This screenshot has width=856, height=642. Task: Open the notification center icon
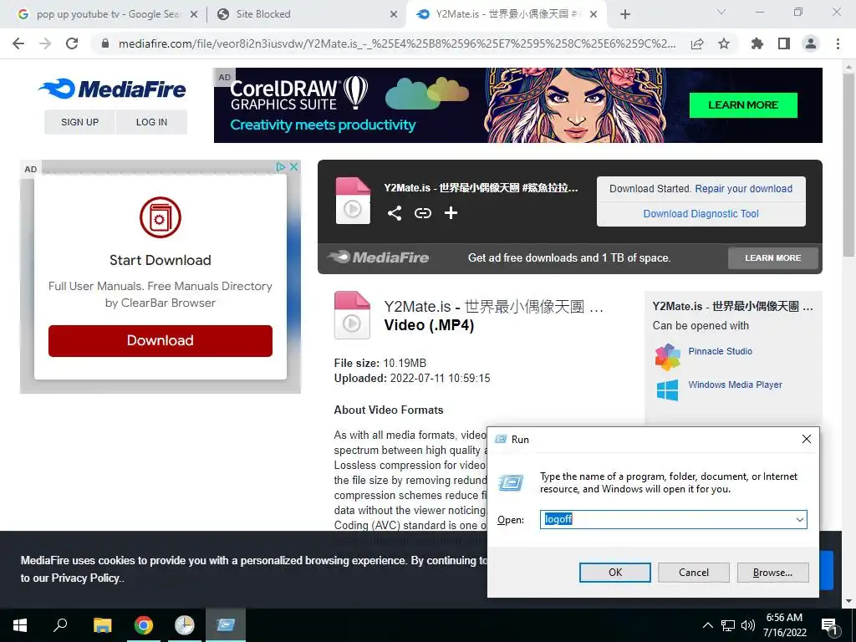830,626
